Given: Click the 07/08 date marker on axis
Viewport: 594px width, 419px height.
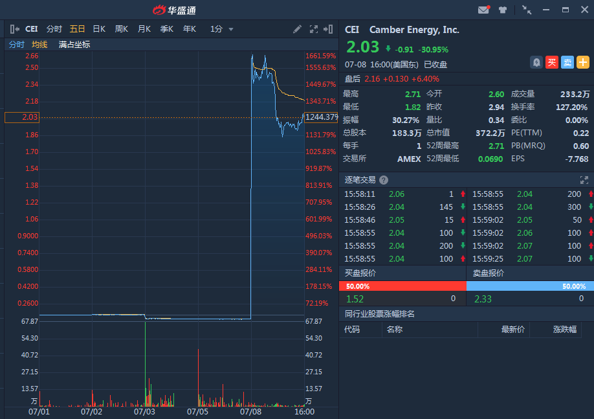Looking at the screenshot, I should point(250,412).
